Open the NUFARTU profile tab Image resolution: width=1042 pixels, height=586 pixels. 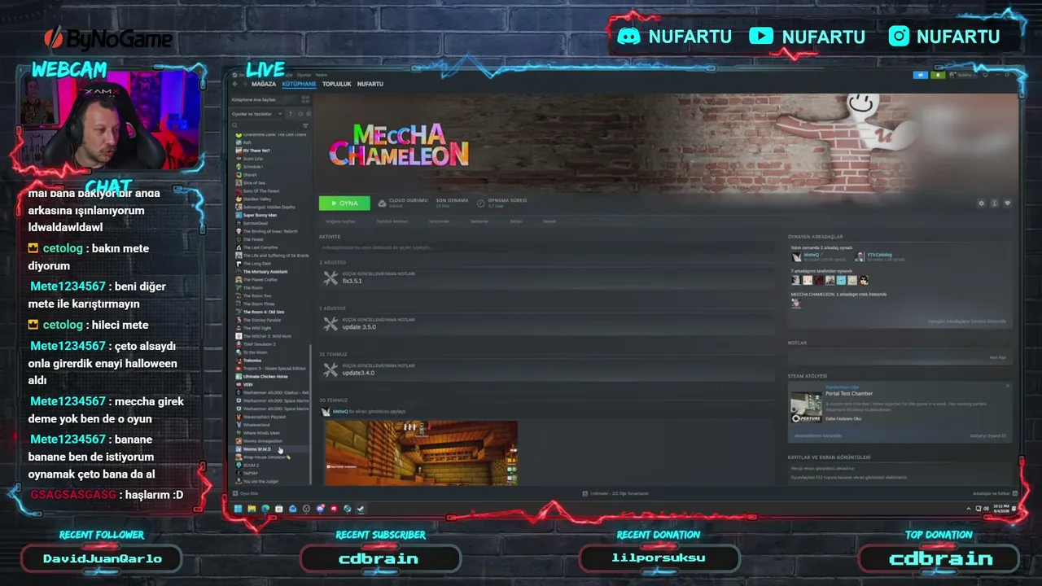point(370,84)
